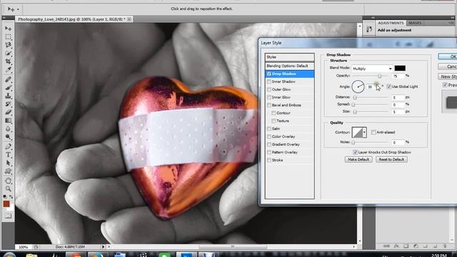
Task: Select the Quick Selection tool
Action: pos(8,54)
